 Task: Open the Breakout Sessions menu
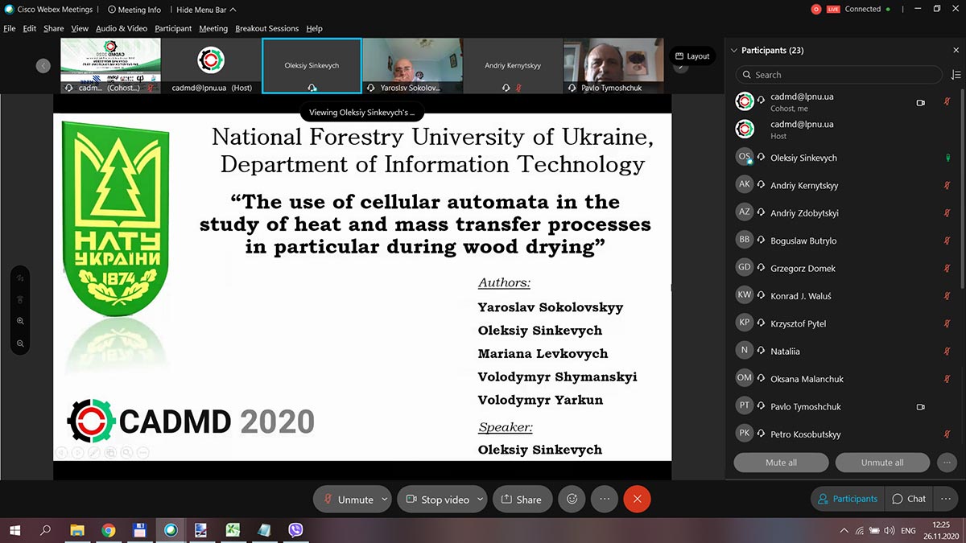[266, 28]
